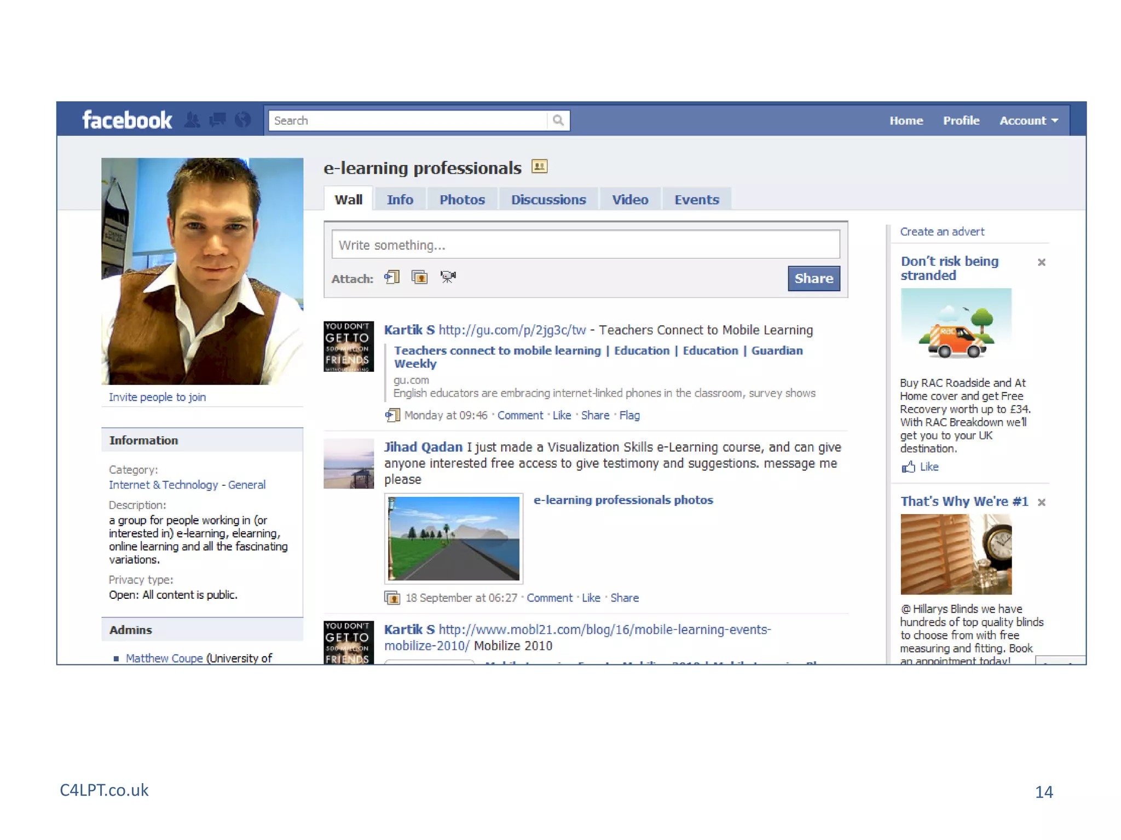This screenshot has height=840, width=1121.
Task: Attach a video using camera icon
Action: pyautogui.click(x=448, y=277)
